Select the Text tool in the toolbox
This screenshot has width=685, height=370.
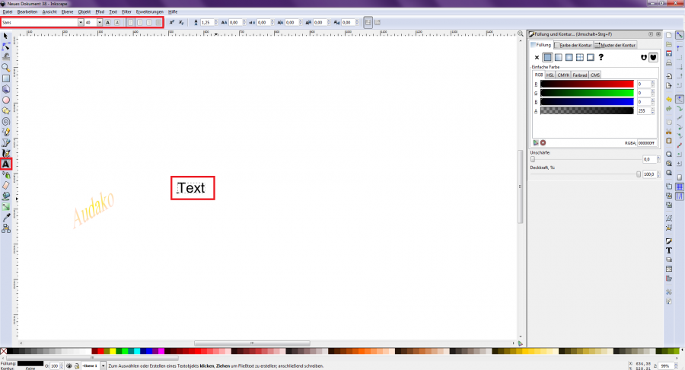(6, 164)
